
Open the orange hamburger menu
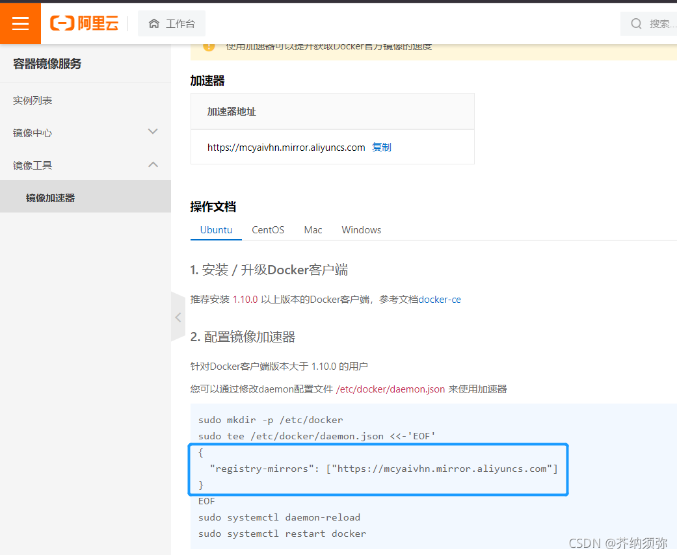[20, 23]
